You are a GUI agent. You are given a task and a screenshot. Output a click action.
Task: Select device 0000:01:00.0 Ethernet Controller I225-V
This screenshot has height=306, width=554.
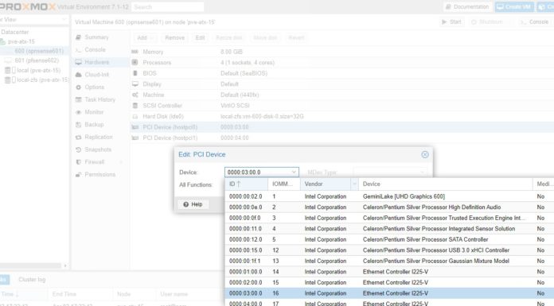[389, 272]
